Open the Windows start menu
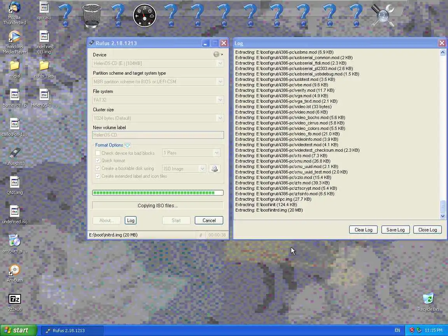The height and width of the screenshot is (336, 448). pyautogui.click(x=19, y=330)
